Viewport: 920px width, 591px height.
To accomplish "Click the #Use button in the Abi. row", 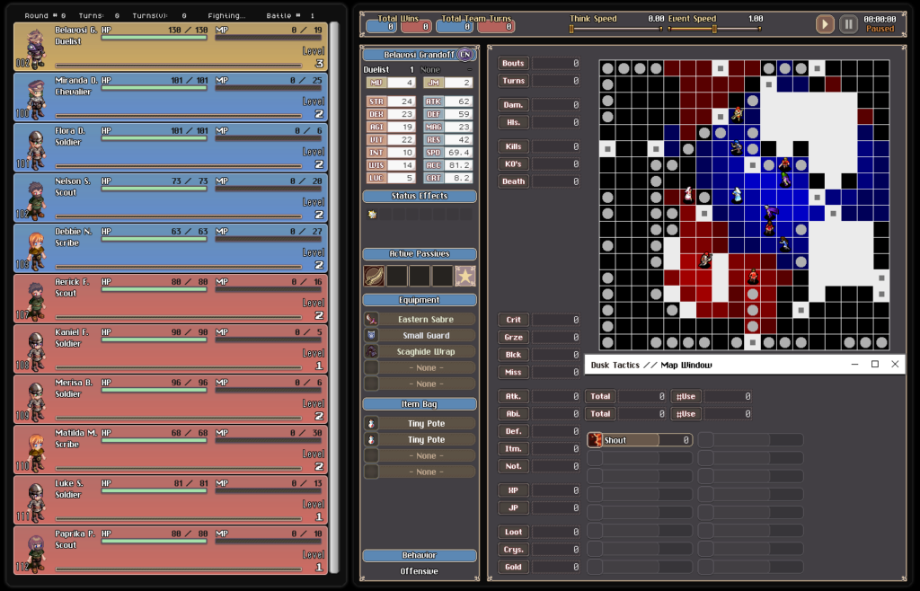I will pyautogui.click(x=686, y=414).
